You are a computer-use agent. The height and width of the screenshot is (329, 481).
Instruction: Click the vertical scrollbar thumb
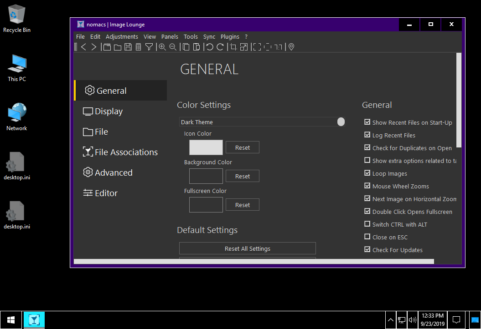[459, 100]
